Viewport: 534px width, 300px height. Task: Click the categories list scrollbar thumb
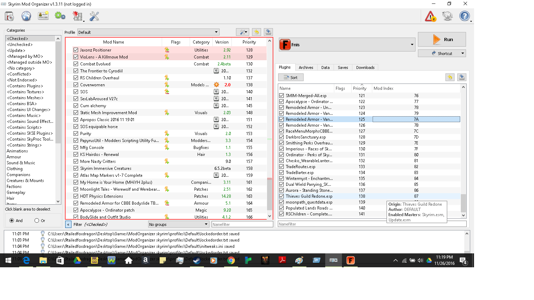coord(58,92)
